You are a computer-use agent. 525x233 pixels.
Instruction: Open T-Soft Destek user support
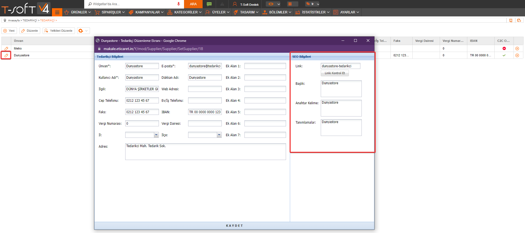tap(246, 4)
